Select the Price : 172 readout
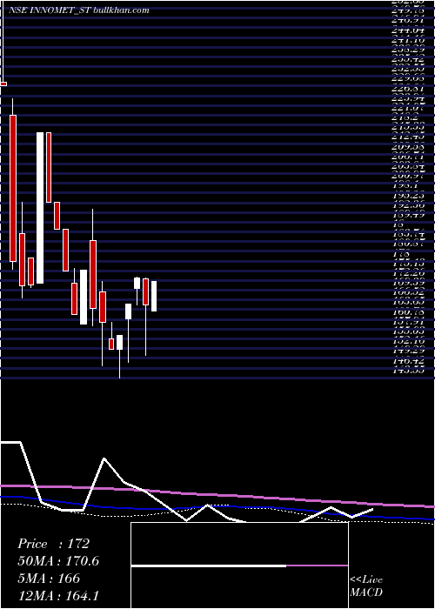Image resolution: width=435 pixels, height=609 pixels. tap(54, 544)
